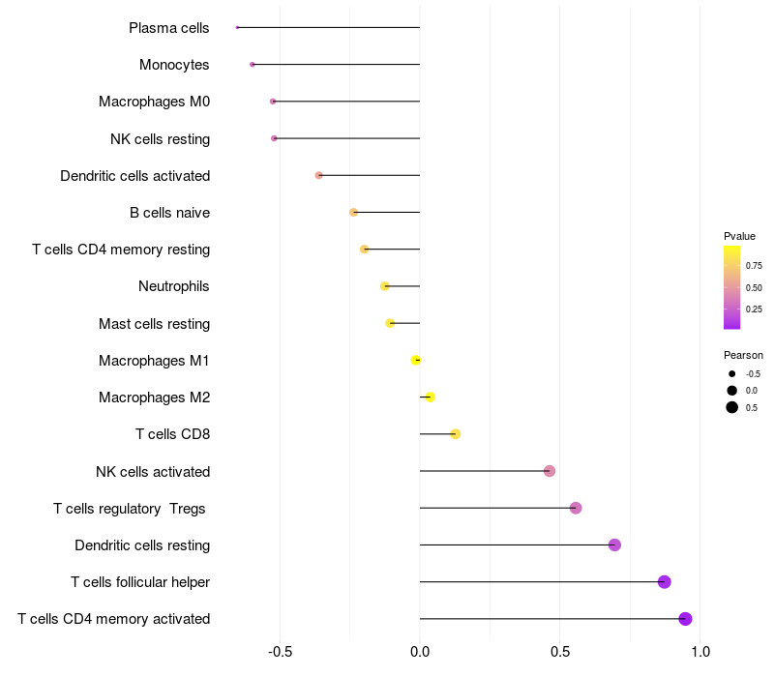Click the B cells naive label

click(170, 213)
